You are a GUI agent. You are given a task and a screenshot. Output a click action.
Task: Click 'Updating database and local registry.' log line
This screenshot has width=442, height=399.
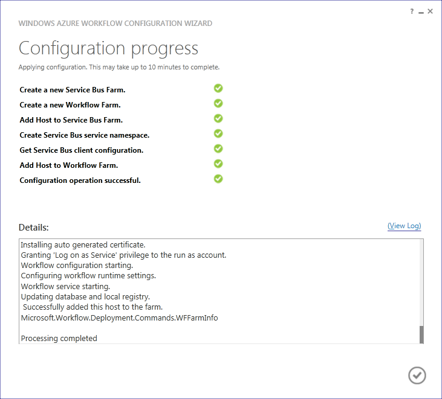[x=85, y=297]
